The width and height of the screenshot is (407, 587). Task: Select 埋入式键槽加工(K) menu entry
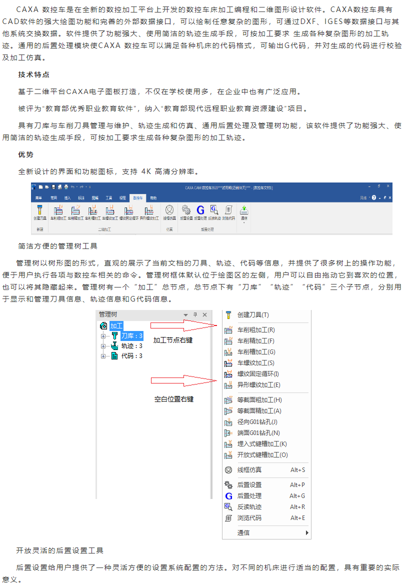pyautogui.click(x=266, y=444)
